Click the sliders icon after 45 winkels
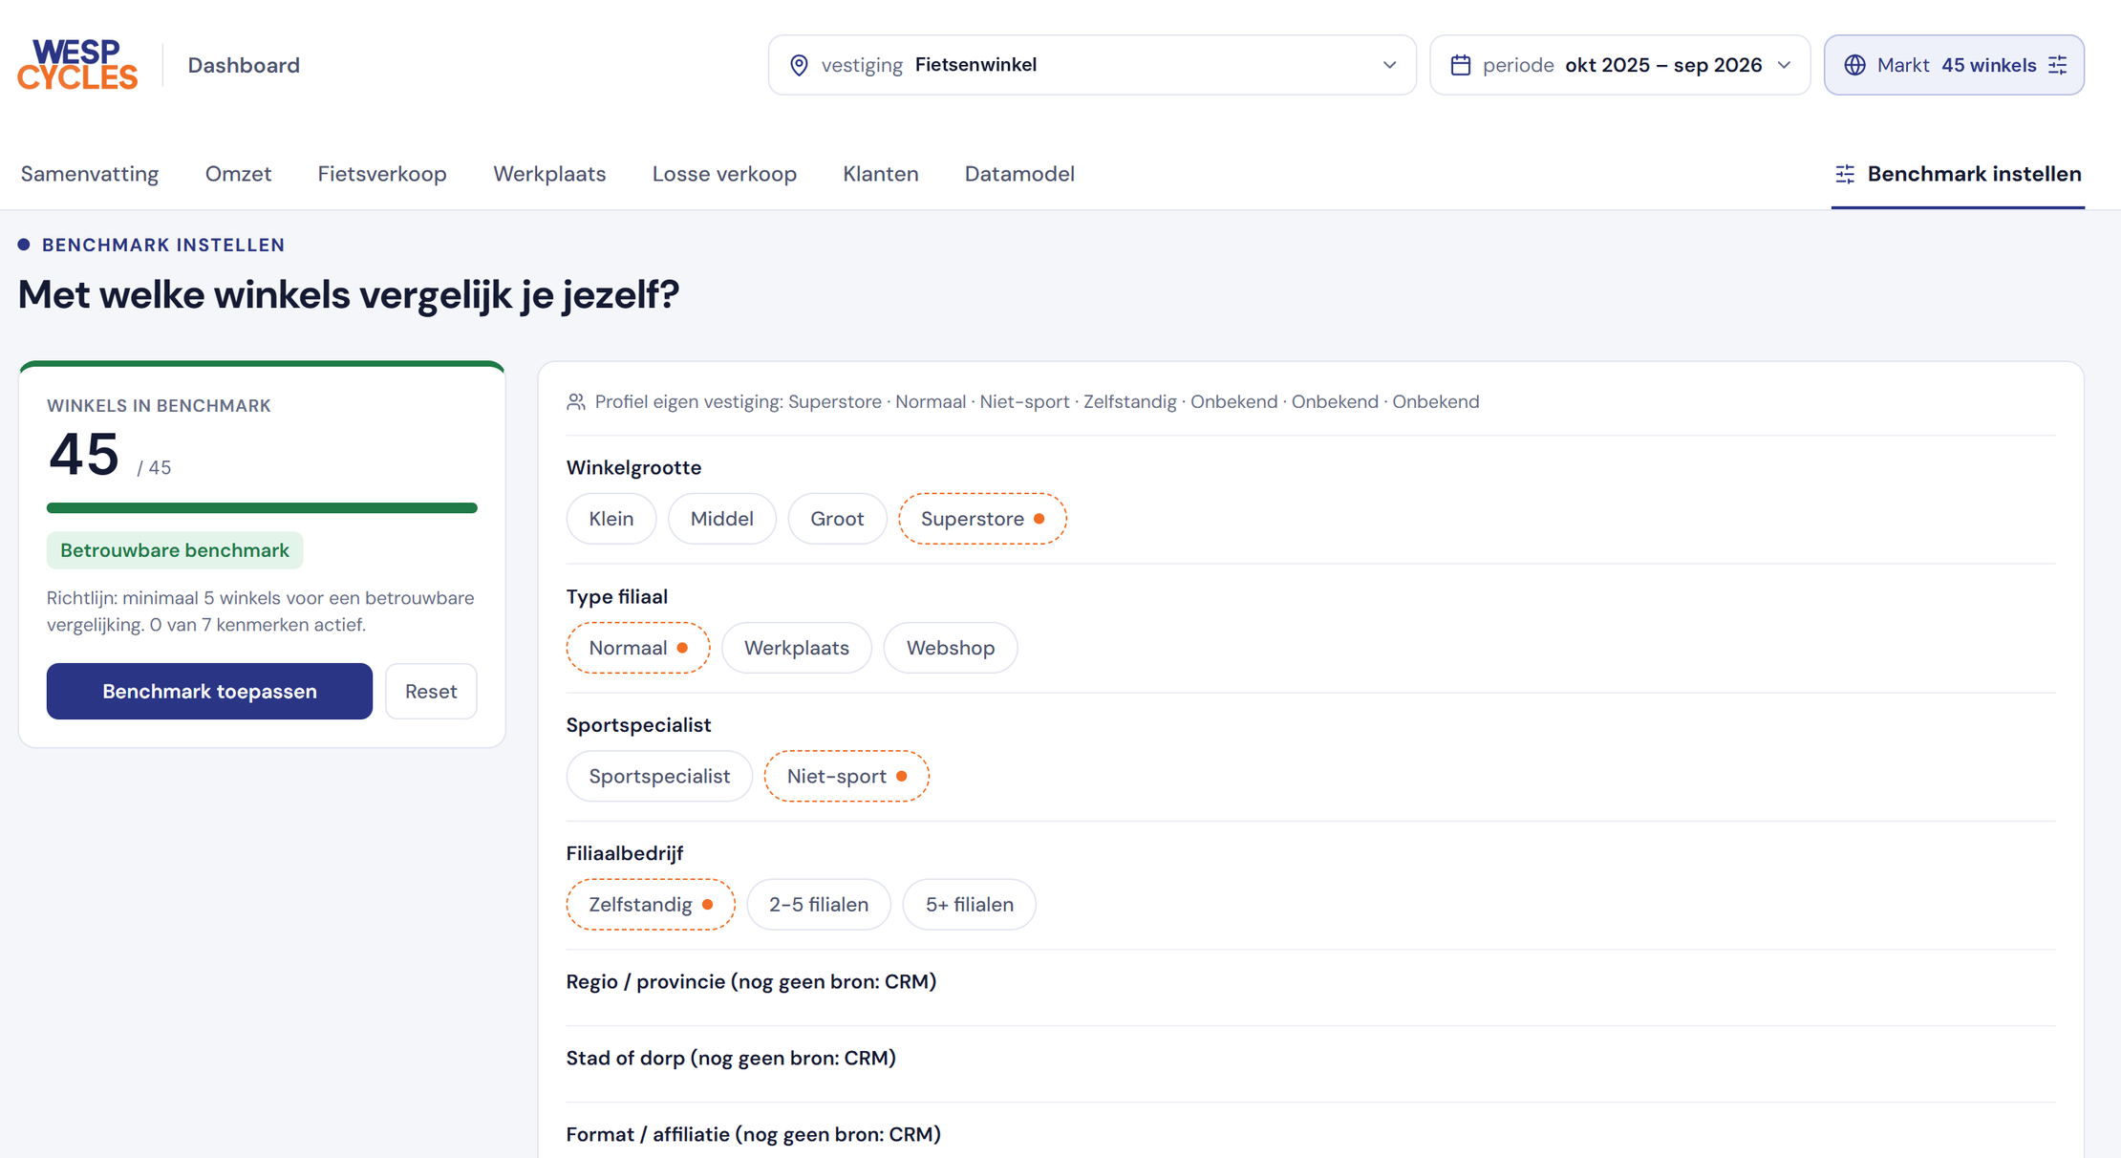Screen dimensions: 2121x1158 coord(2058,65)
